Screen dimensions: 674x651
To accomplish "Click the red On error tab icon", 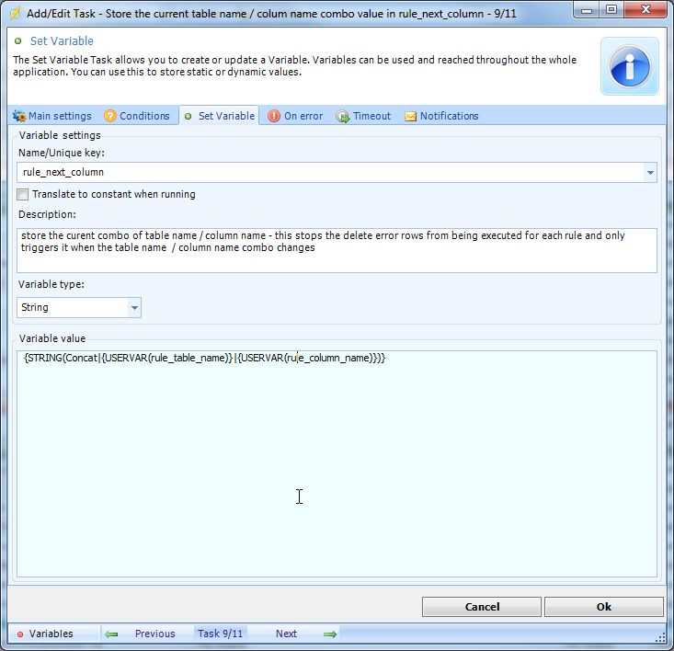I will tap(274, 116).
